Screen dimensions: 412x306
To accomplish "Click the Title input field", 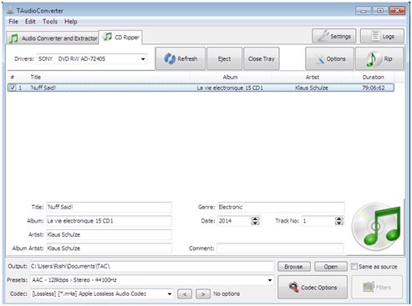I will coord(109,207).
